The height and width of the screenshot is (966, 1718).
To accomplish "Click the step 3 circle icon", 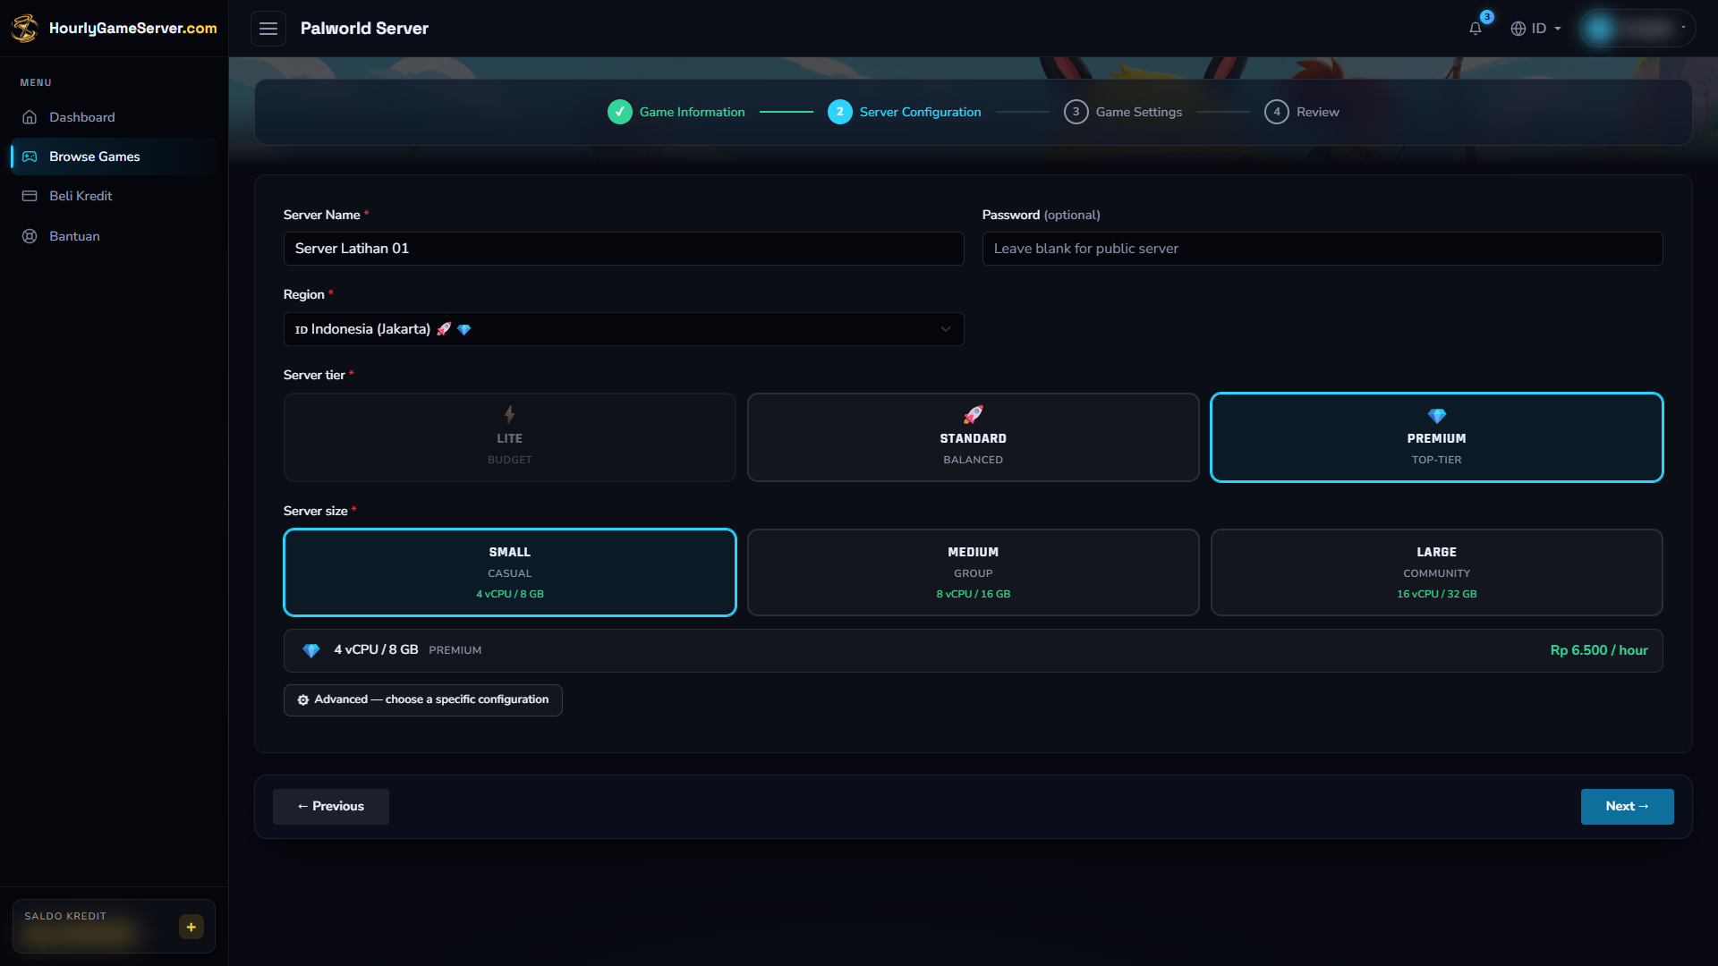I will (1076, 112).
